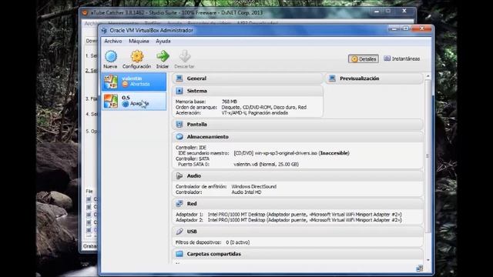
Task: Click the 768 MB memory value
Action: (x=230, y=102)
